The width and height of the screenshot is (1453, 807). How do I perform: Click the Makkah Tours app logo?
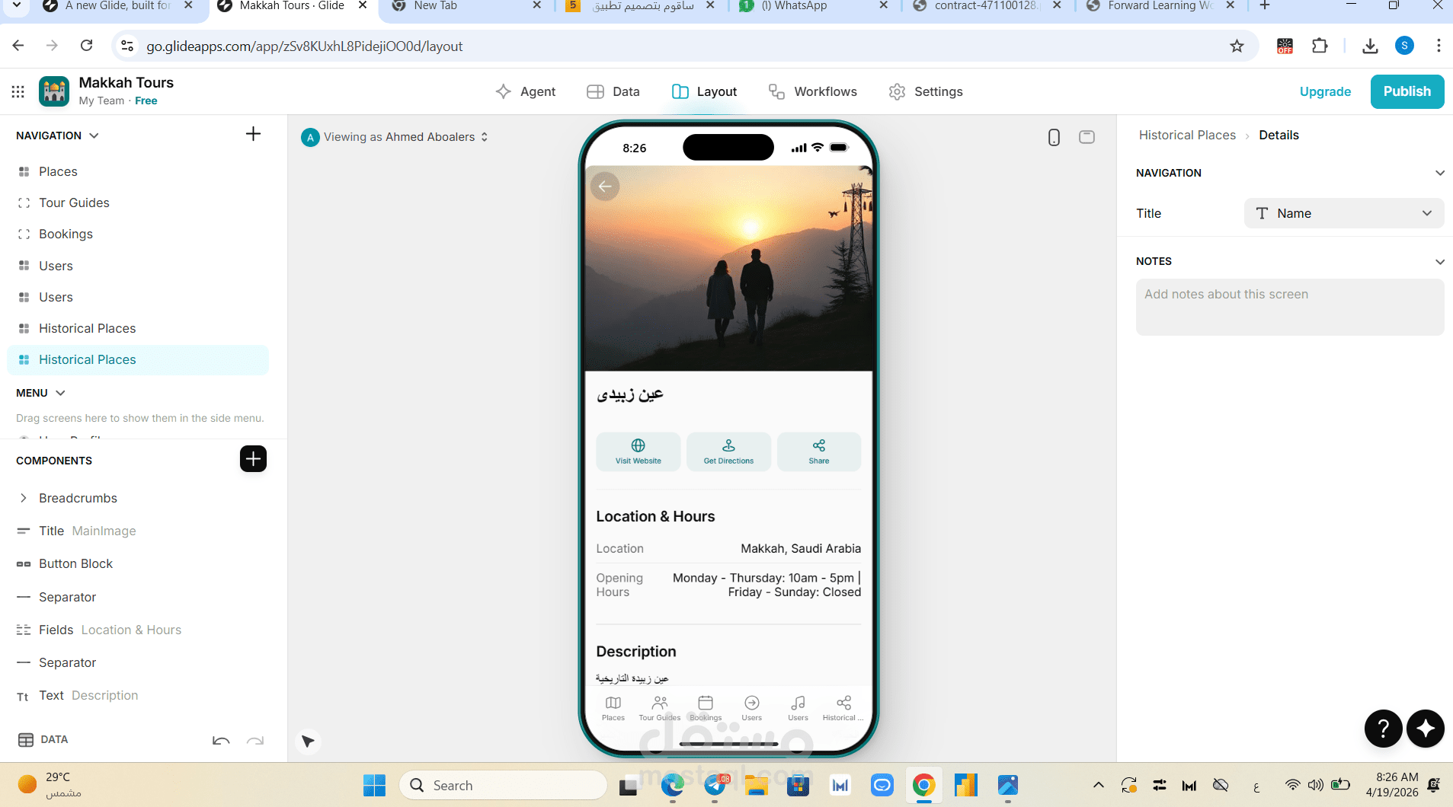pyautogui.click(x=54, y=91)
